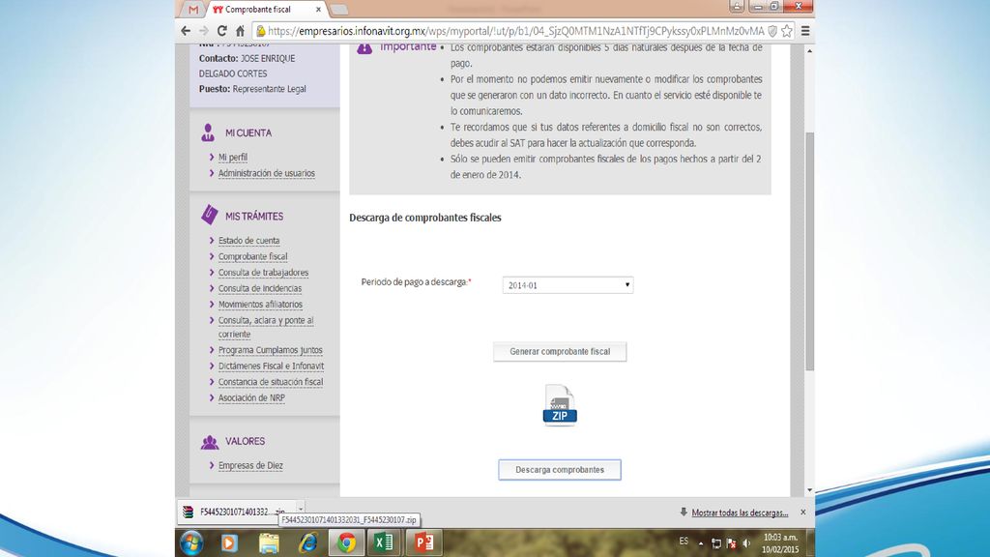The width and height of the screenshot is (990, 557).
Task: Open the Empresas de Diez link
Action: tap(250, 465)
